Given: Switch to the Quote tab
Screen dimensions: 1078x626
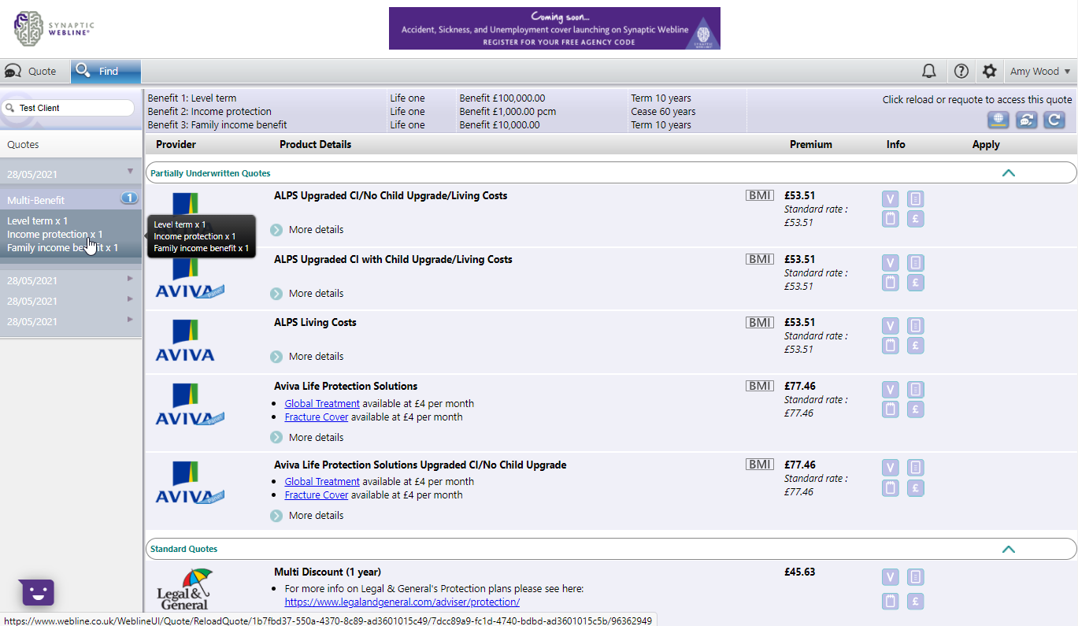Looking at the screenshot, I should [x=35, y=71].
